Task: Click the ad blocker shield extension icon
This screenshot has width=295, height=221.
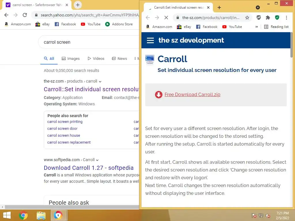Action: 259,18
